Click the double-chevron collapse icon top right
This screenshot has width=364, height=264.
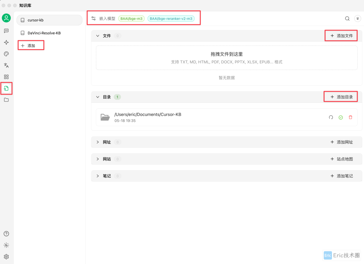click(358, 19)
